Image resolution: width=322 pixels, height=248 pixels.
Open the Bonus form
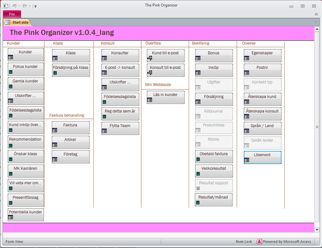coord(214,55)
